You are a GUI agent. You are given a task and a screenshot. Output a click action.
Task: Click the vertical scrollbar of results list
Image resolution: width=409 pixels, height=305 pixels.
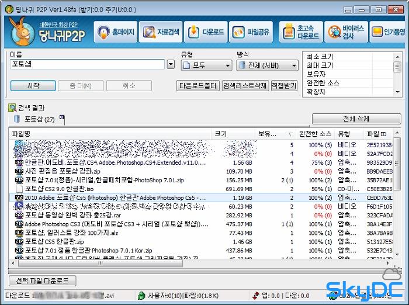tap(397, 193)
